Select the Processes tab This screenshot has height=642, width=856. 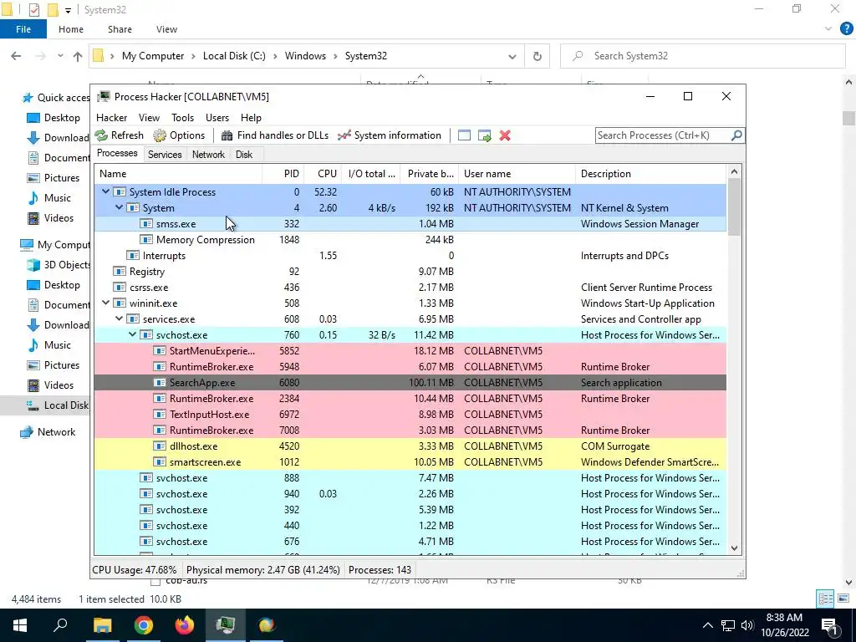(117, 154)
